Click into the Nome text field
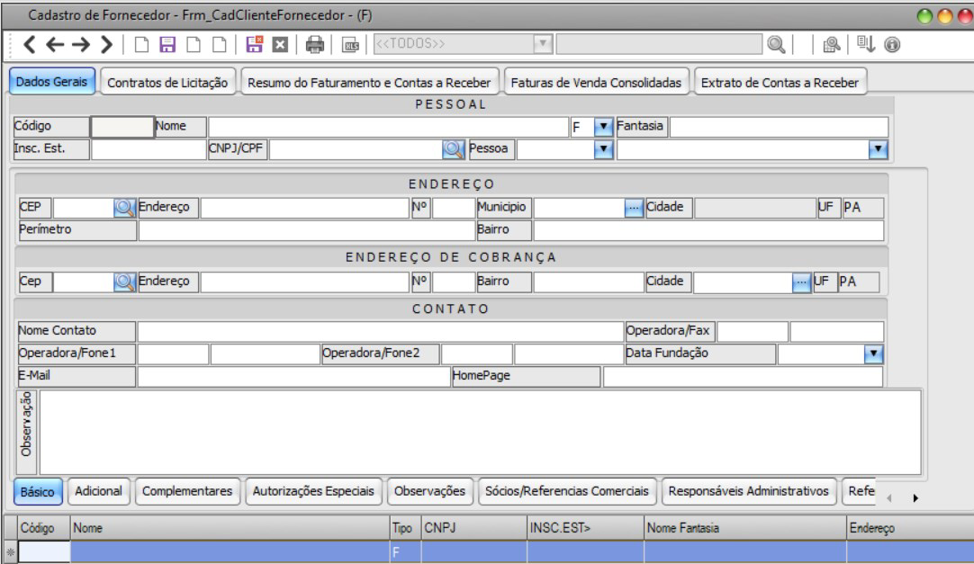 [x=388, y=127]
